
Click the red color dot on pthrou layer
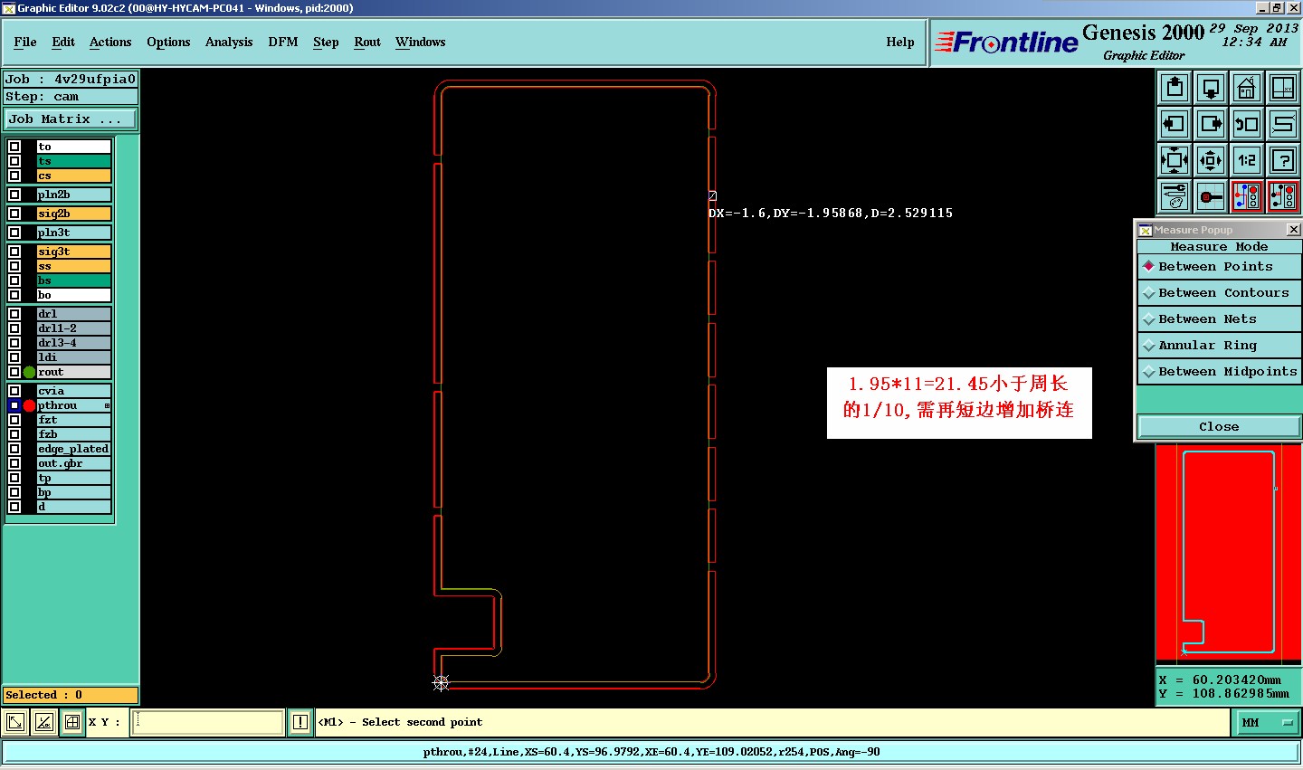click(x=29, y=405)
